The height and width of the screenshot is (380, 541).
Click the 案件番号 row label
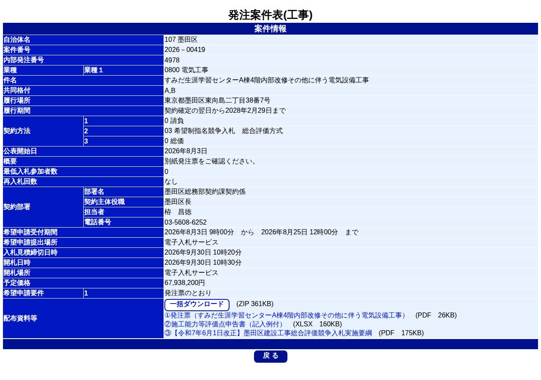pos(83,50)
